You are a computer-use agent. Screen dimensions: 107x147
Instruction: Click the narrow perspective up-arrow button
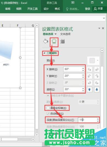click(89, 90)
